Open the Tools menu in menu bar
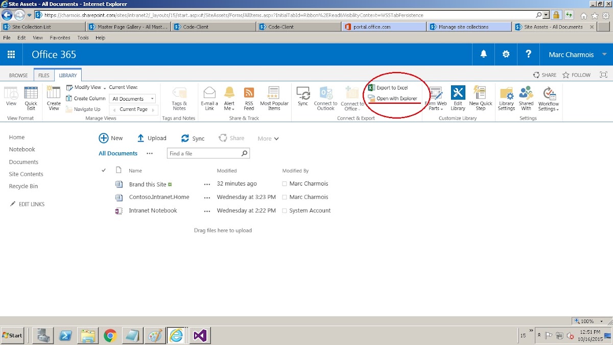The height and width of the screenshot is (345, 613). tap(83, 37)
